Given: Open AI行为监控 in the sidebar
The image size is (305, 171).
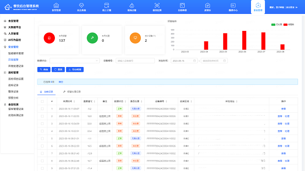Looking at the screenshot, I should pyautogui.click(x=14, y=40).
